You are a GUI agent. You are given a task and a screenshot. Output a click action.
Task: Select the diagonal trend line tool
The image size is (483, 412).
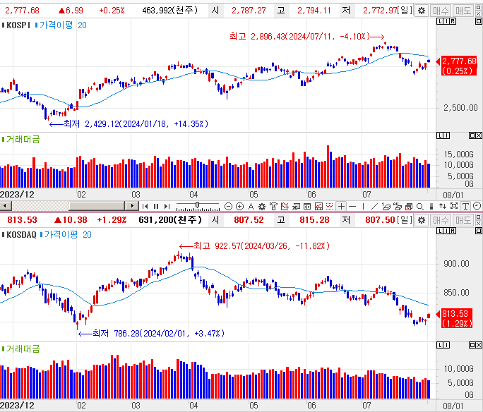click(x=374, y=206)
